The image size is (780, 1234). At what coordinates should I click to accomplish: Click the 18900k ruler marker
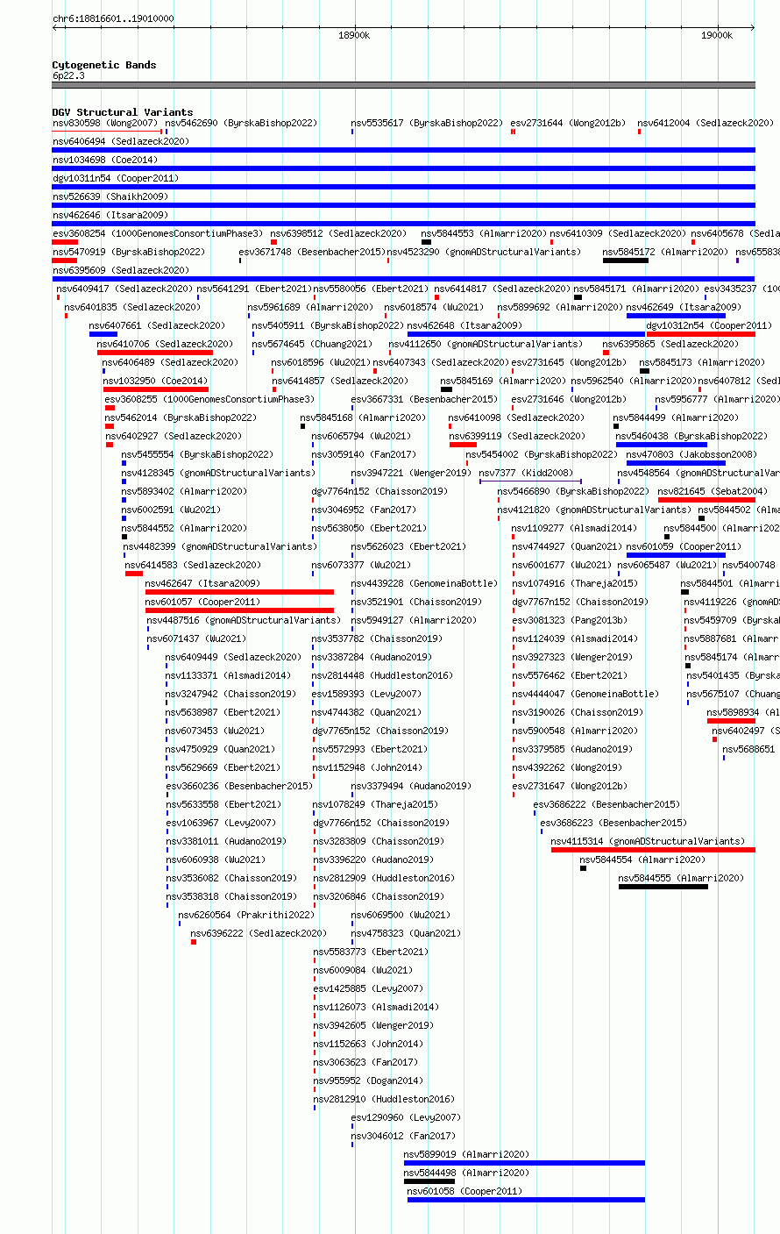pyautogui.click(x=354, y=35)
